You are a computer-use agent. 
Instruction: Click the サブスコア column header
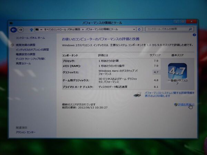point(155,55)
